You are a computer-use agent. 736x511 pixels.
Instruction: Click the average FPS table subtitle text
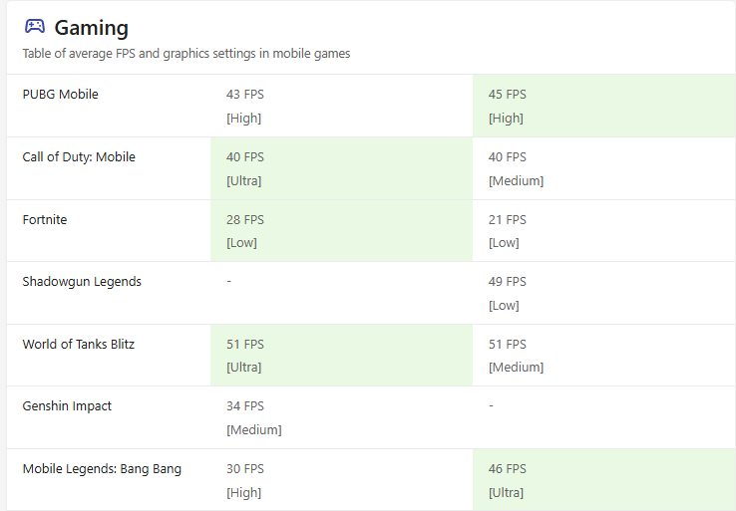pos(186,54)
